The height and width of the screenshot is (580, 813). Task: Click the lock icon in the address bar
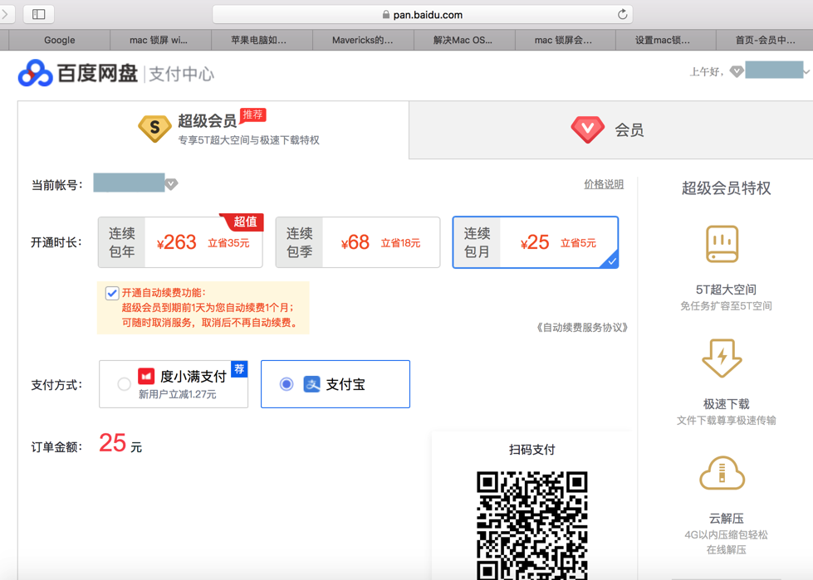[386, 14]
